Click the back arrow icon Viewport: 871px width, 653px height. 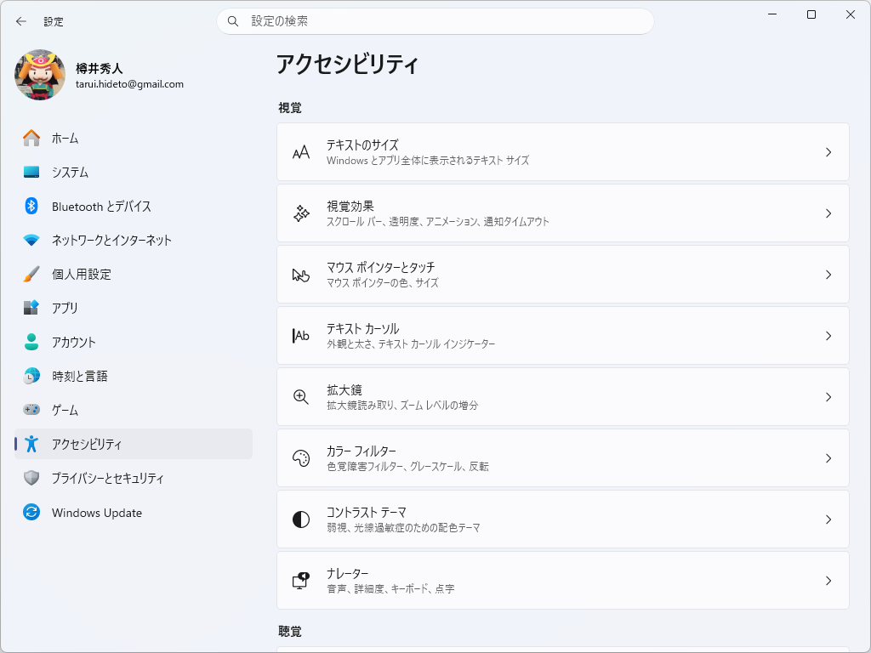point(21,21)
